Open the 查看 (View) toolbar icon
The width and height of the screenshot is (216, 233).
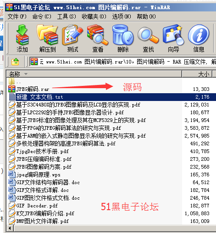(98, 38)
